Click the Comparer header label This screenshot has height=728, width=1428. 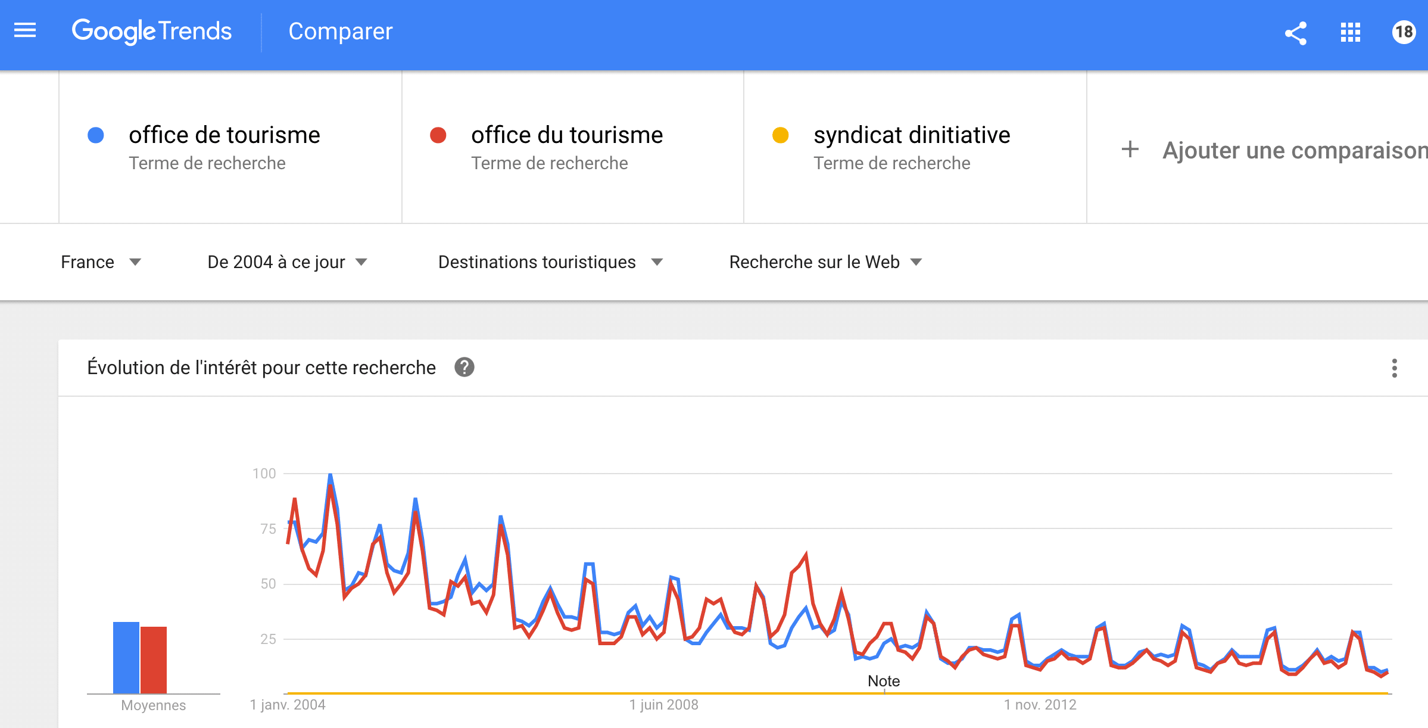341,32
